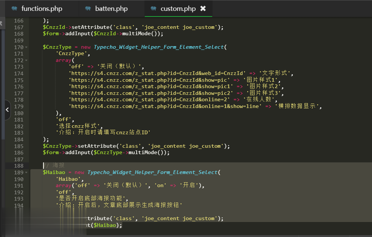The width and height of the screenshot is (372, 237).
Task: Click the PHP elephant icon on custom.php tab
Action: point(153,9)
